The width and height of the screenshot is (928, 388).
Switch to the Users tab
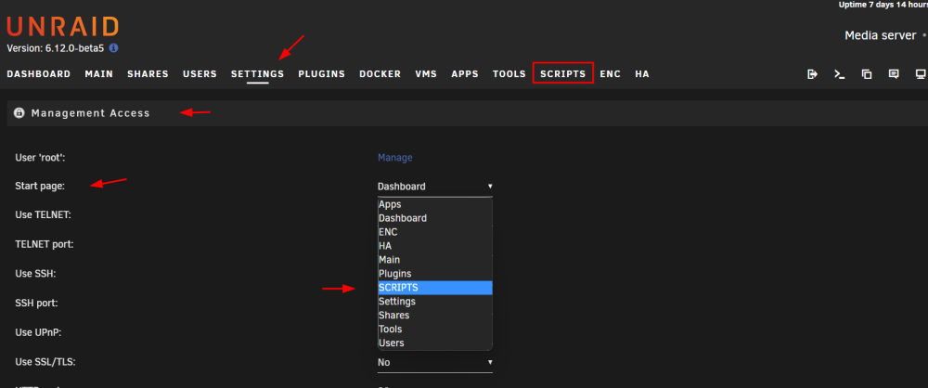(200, 74)
